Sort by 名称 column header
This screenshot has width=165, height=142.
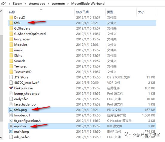(x=12, y=12)
